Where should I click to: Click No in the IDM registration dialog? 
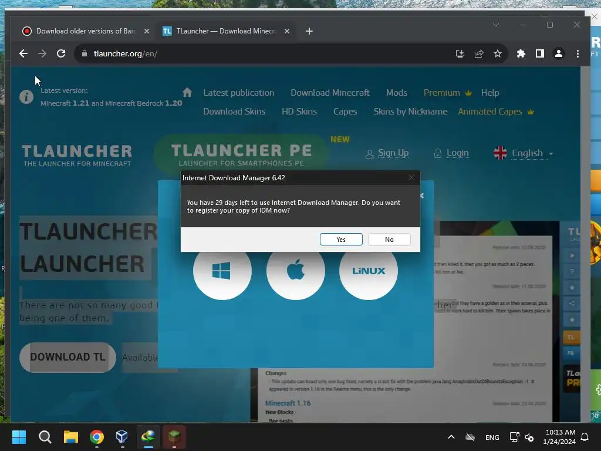(x=389, y=240)
